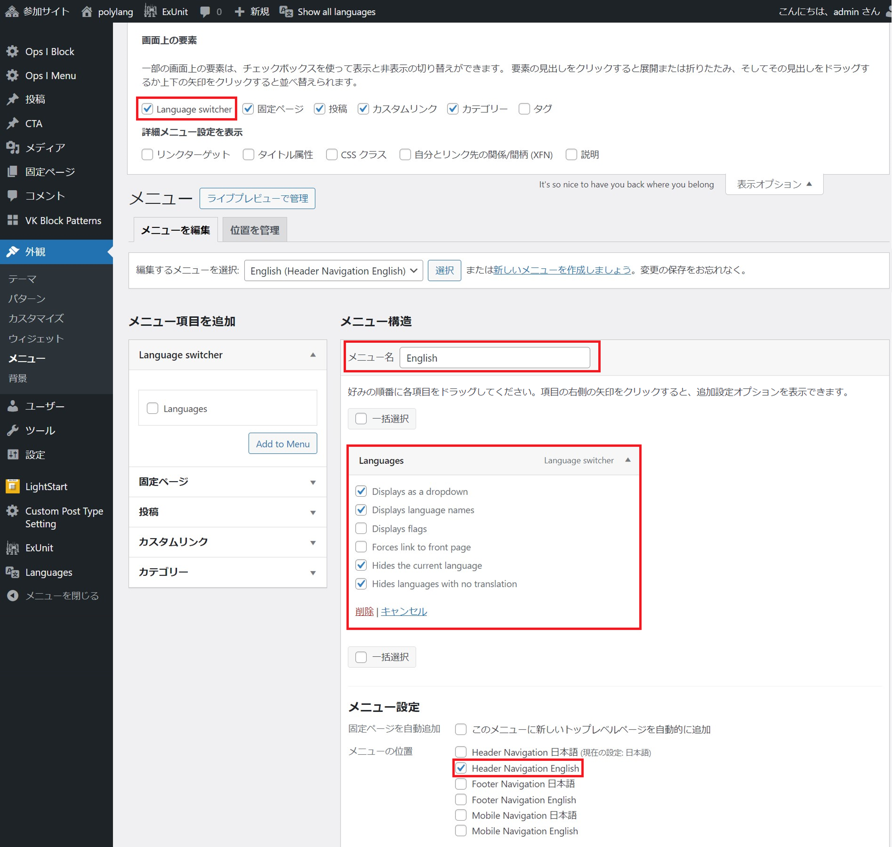The image size is (892, 847).
Task: Open the ツール wrench icon menu
Action: [13, 430]
